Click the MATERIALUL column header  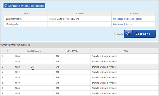point(34,51)
